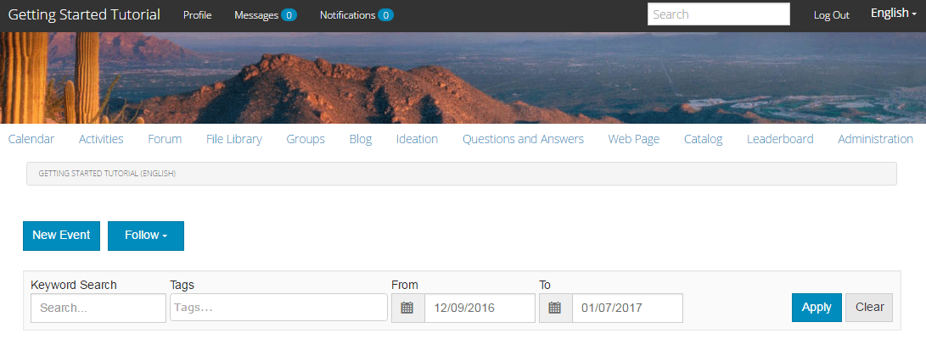Click into the Tags input field
Screen dimensions: 926x350
point(278,308)
